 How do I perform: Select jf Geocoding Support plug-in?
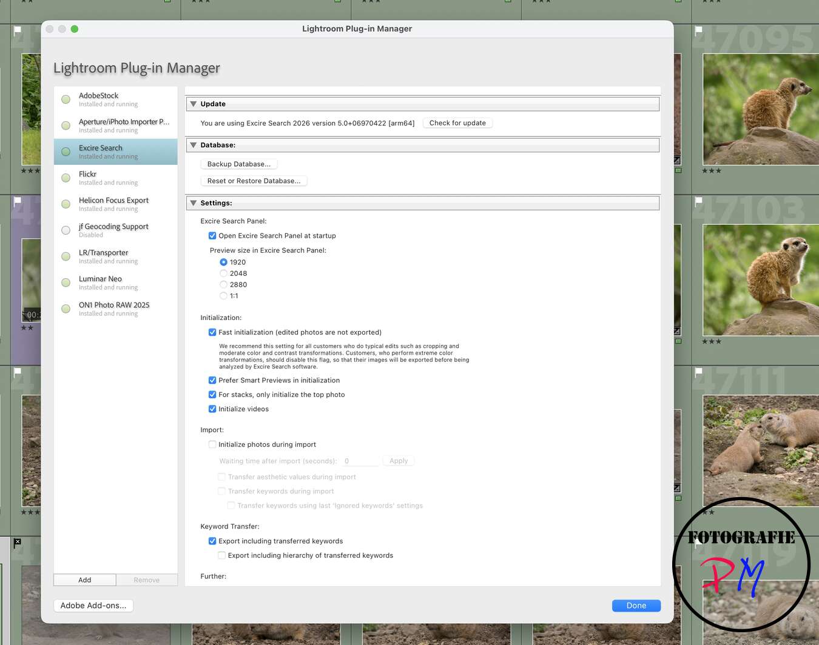click(115, 230)
